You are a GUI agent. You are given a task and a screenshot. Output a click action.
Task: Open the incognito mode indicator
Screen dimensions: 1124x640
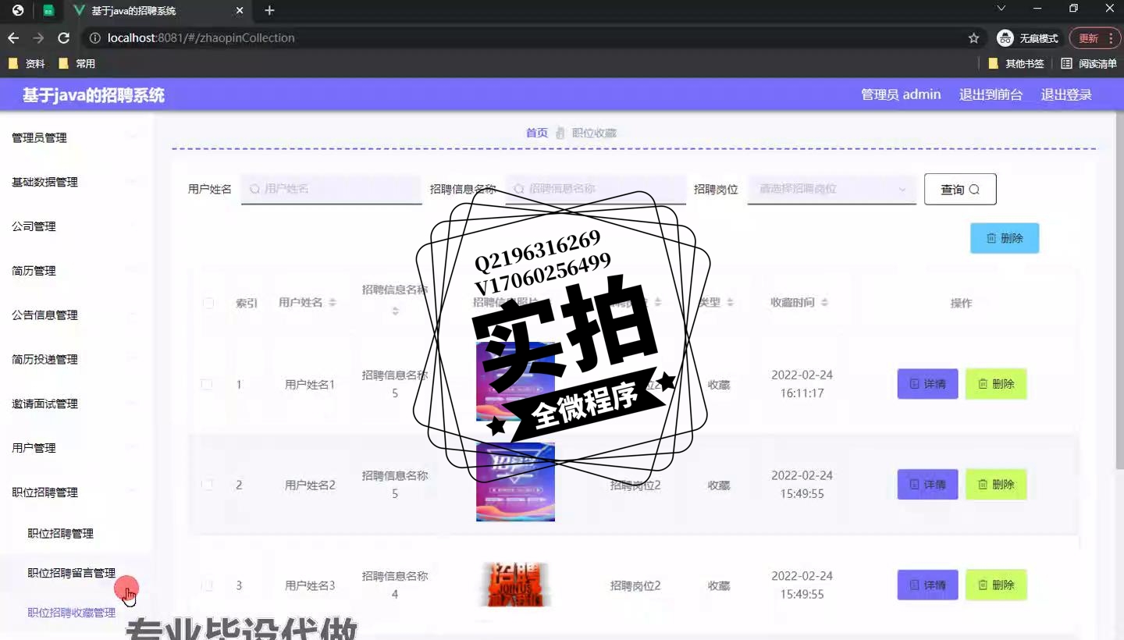pos(1027,37)
